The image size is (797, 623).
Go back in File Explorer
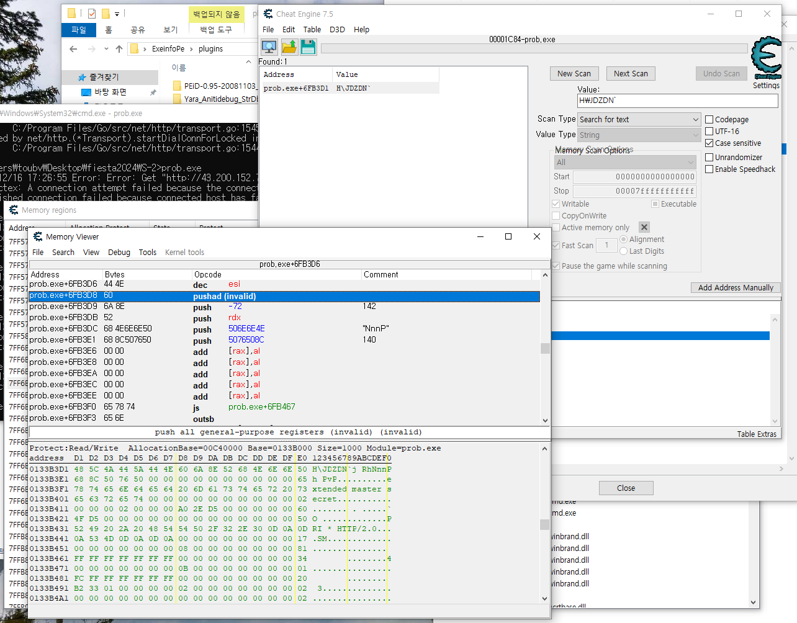click(x=73, y=48)
